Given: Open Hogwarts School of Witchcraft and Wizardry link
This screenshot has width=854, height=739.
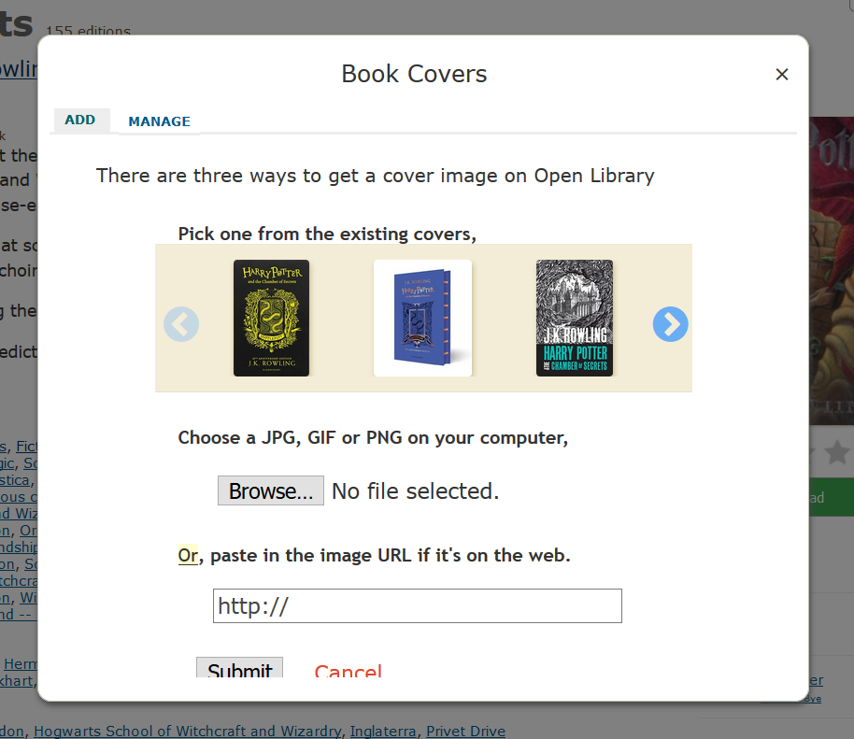Looking at the screenshot, I should coord(188,731).
